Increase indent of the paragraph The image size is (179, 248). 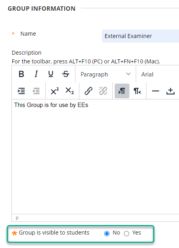21,91
